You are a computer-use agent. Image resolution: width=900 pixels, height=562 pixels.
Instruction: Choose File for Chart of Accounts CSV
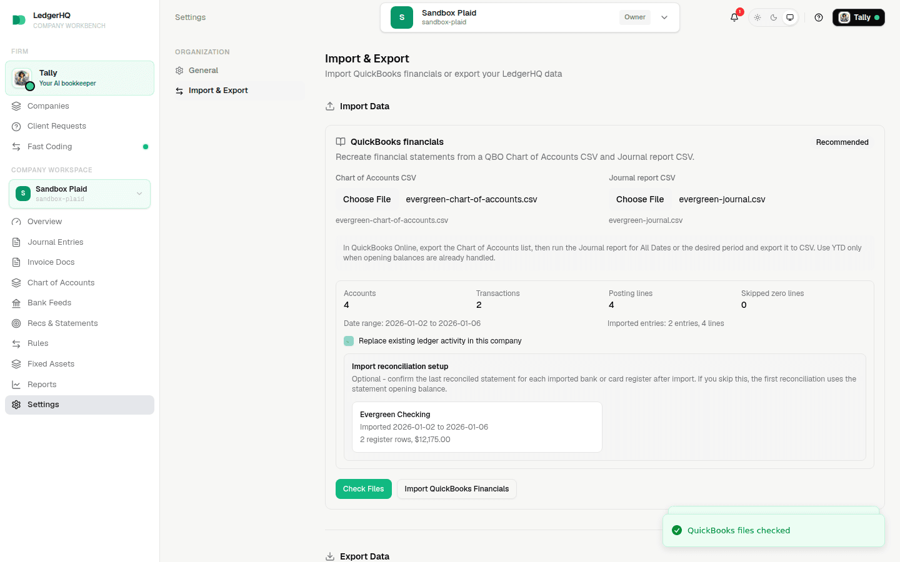click(367, 199)
